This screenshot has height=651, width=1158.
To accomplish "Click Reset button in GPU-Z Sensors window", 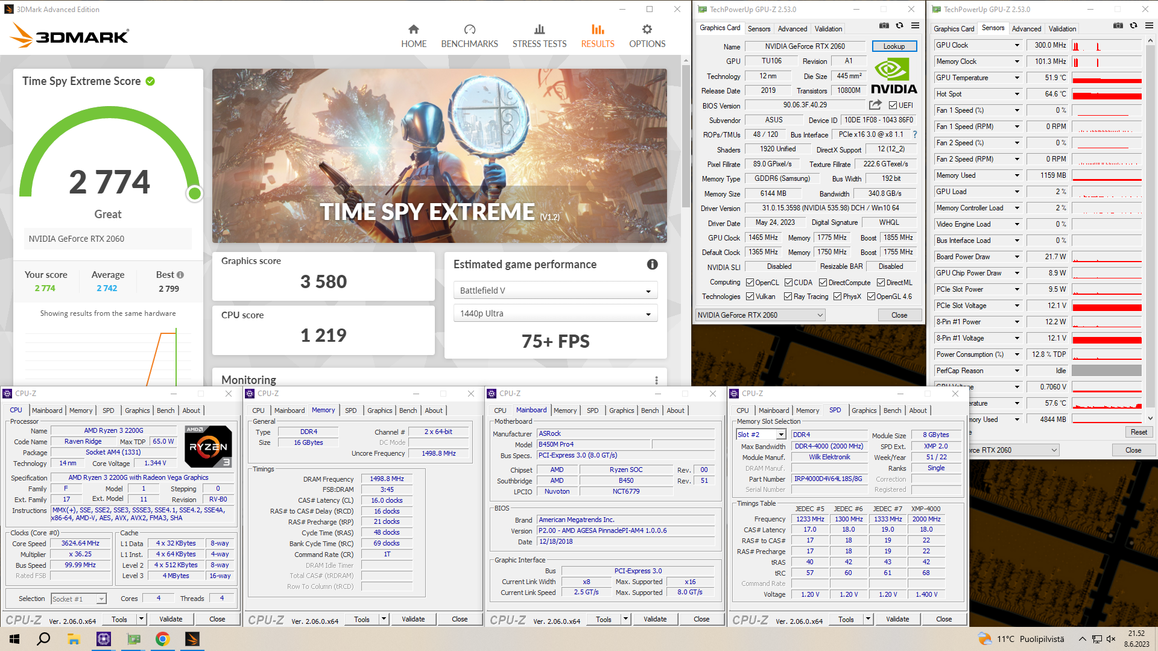I will coord(1139,432).
